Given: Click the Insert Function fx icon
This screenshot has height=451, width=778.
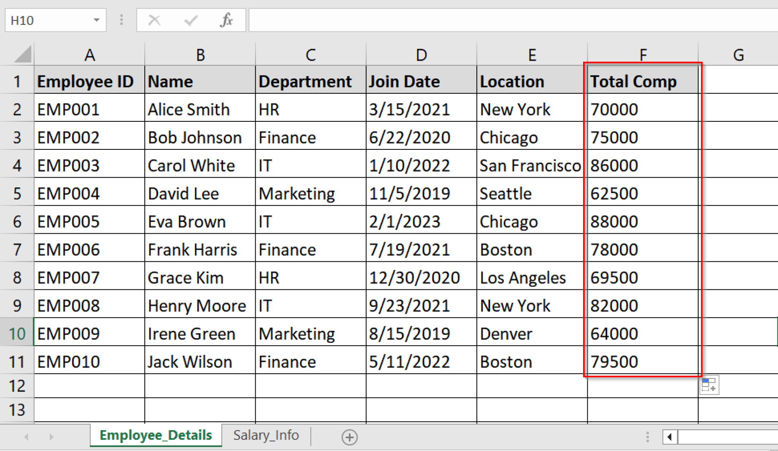Looking at the screenshot, I should click(226, 20).
